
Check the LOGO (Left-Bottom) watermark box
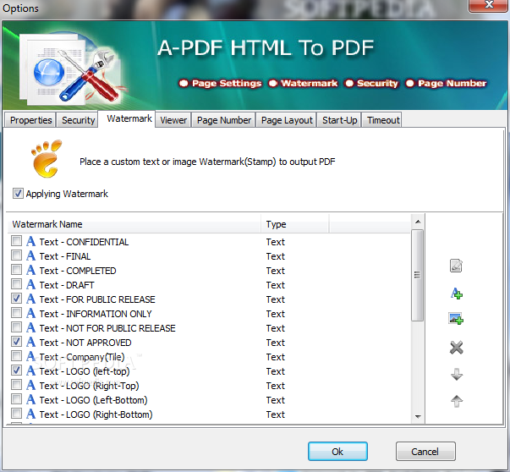[16, 399]
